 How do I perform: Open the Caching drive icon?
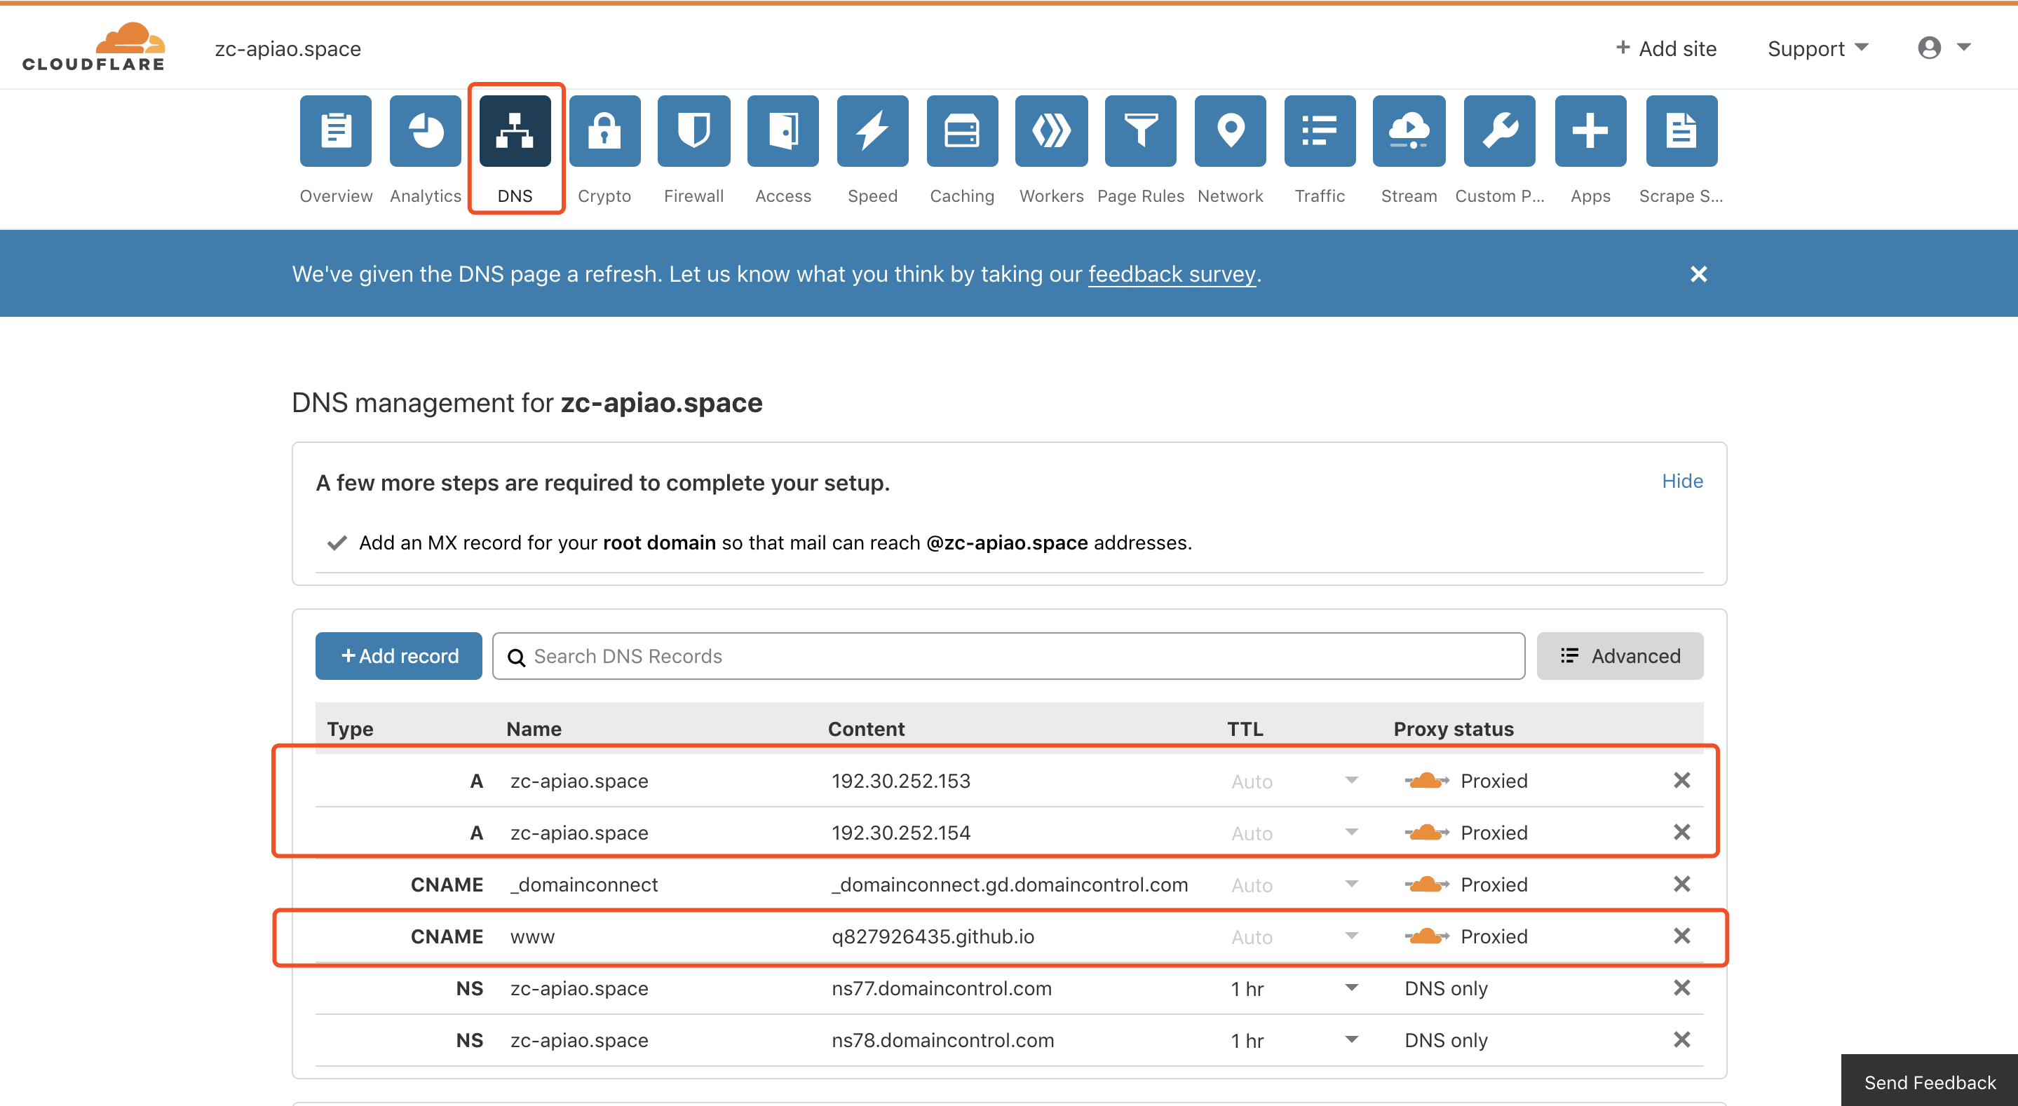(962, 131)
